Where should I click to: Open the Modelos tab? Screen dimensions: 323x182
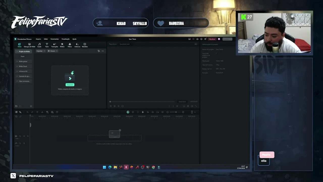click(85, 45)
